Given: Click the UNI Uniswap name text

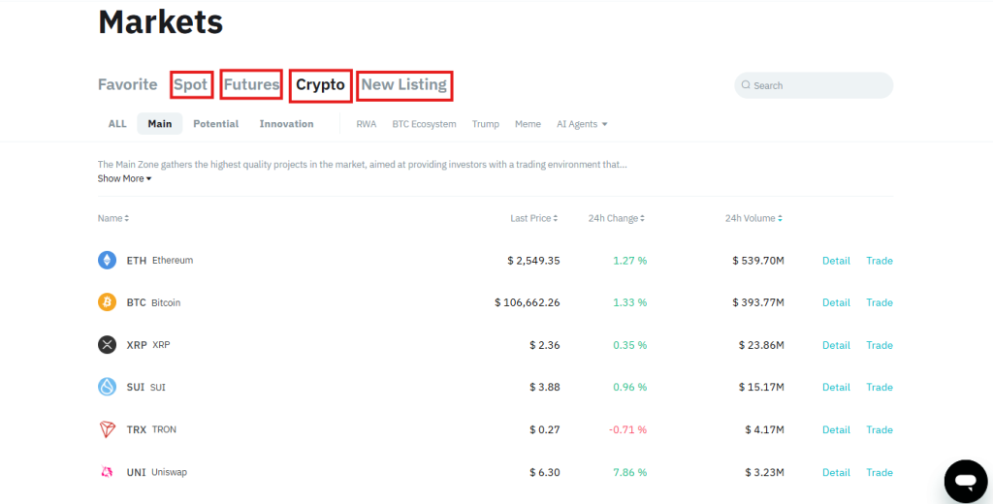Looking at the screenshot, I should [x=156, y=472].
